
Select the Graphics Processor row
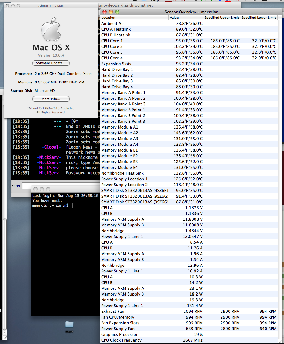189,334
